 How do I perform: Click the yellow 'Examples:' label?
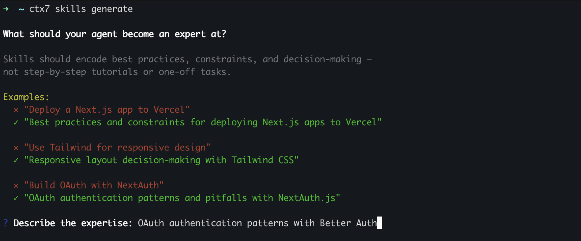(x=26, y=97)
